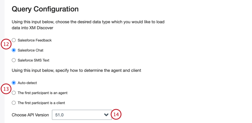
Task: Click the Saleforce SMS Text label text
Action: (x=34, y=60)
